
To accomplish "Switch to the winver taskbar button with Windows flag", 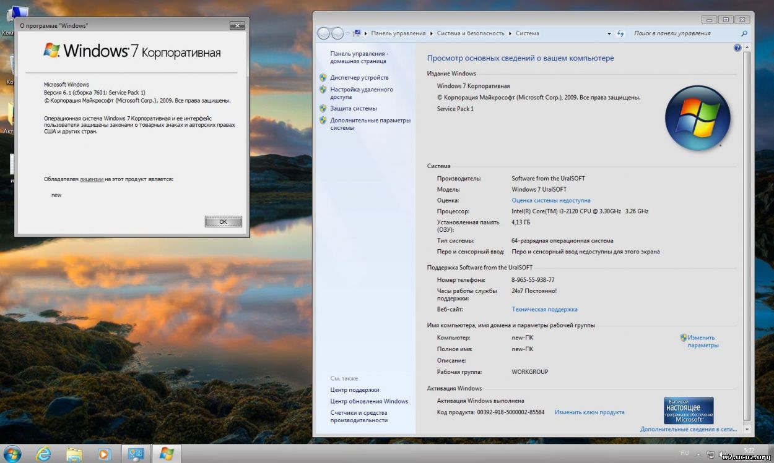I will [167, 454].
